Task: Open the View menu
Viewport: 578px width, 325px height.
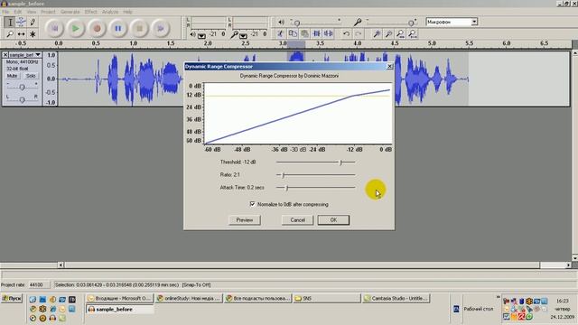Action: click(x=32, y=12)
